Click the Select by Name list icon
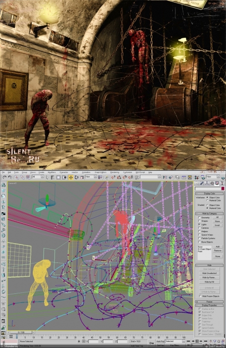 [53, 177]
